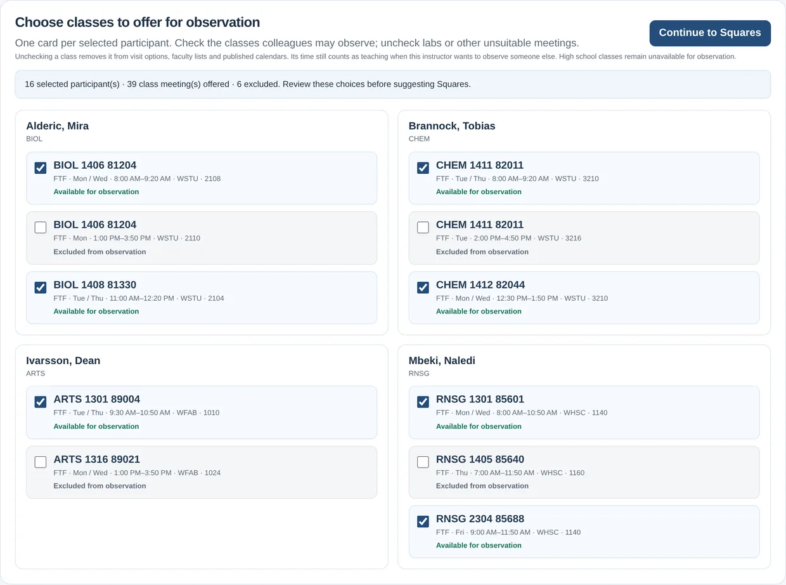Uncheck RNSG 2304 85688 checkbox

423,522
